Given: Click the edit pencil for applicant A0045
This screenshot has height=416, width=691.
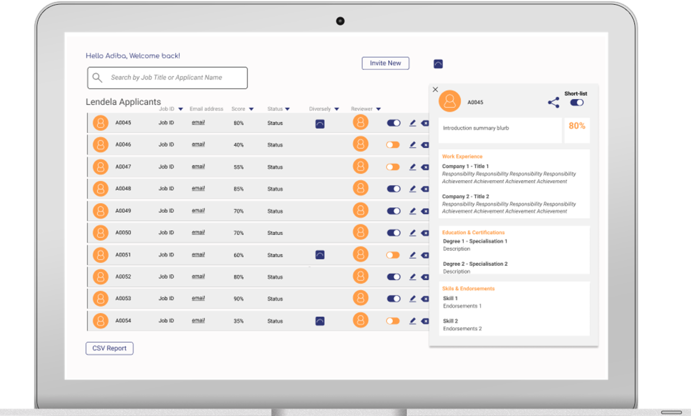Looking at the screenshot, I should [412, 123].
